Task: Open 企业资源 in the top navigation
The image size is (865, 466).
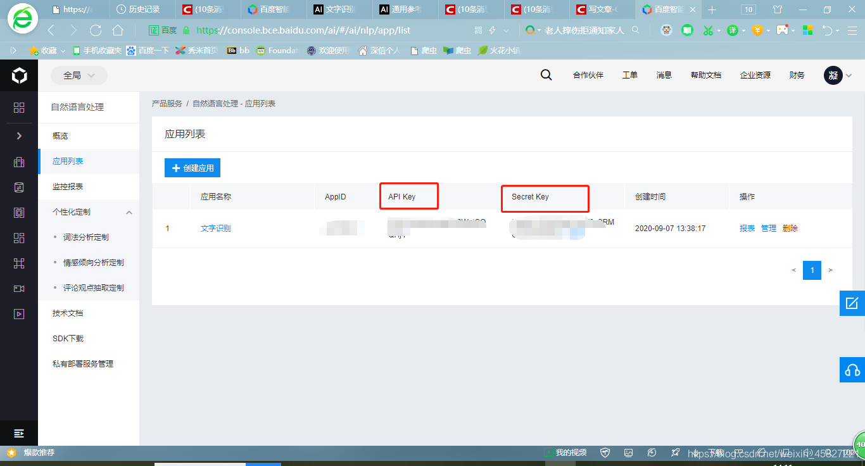Action: point(755,75)
